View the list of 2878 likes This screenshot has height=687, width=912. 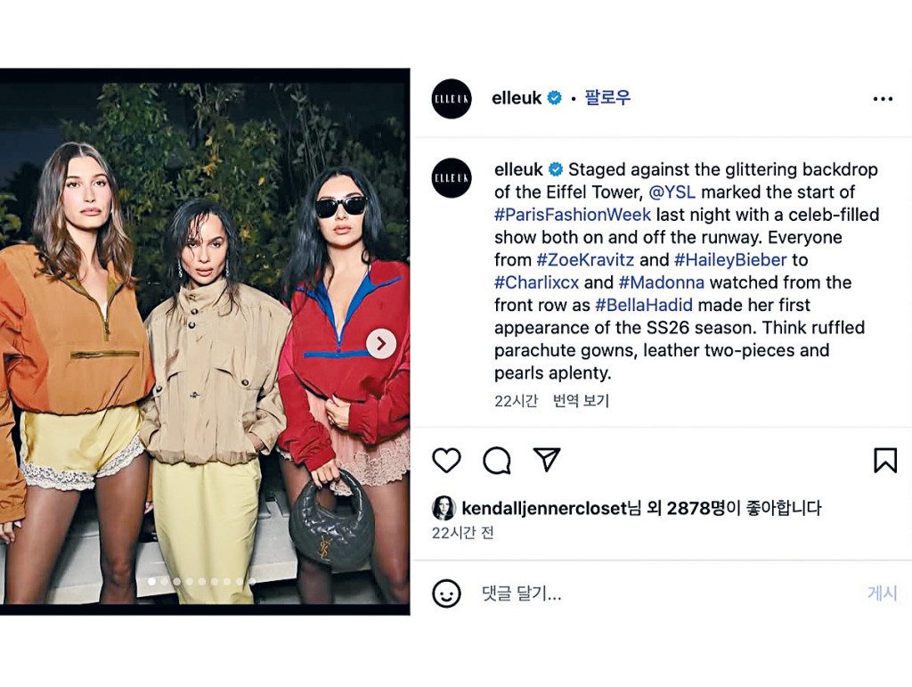coord(696,508)
